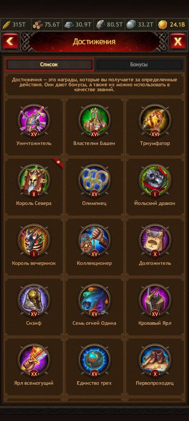The width and height of the screenshot is (189, 421).
Task: Go back with the arrow button
Action: point(10,42)
